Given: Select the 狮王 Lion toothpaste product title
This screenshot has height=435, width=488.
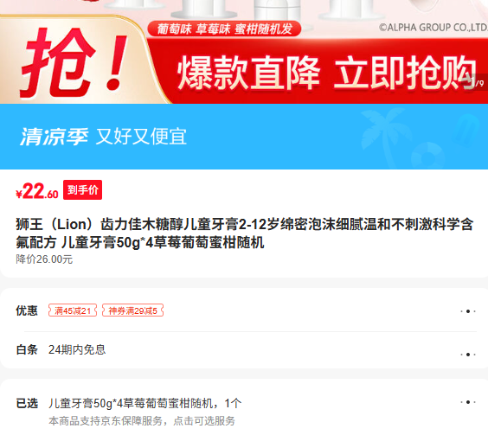Looking at the screenshot, I should click(244, 233).
